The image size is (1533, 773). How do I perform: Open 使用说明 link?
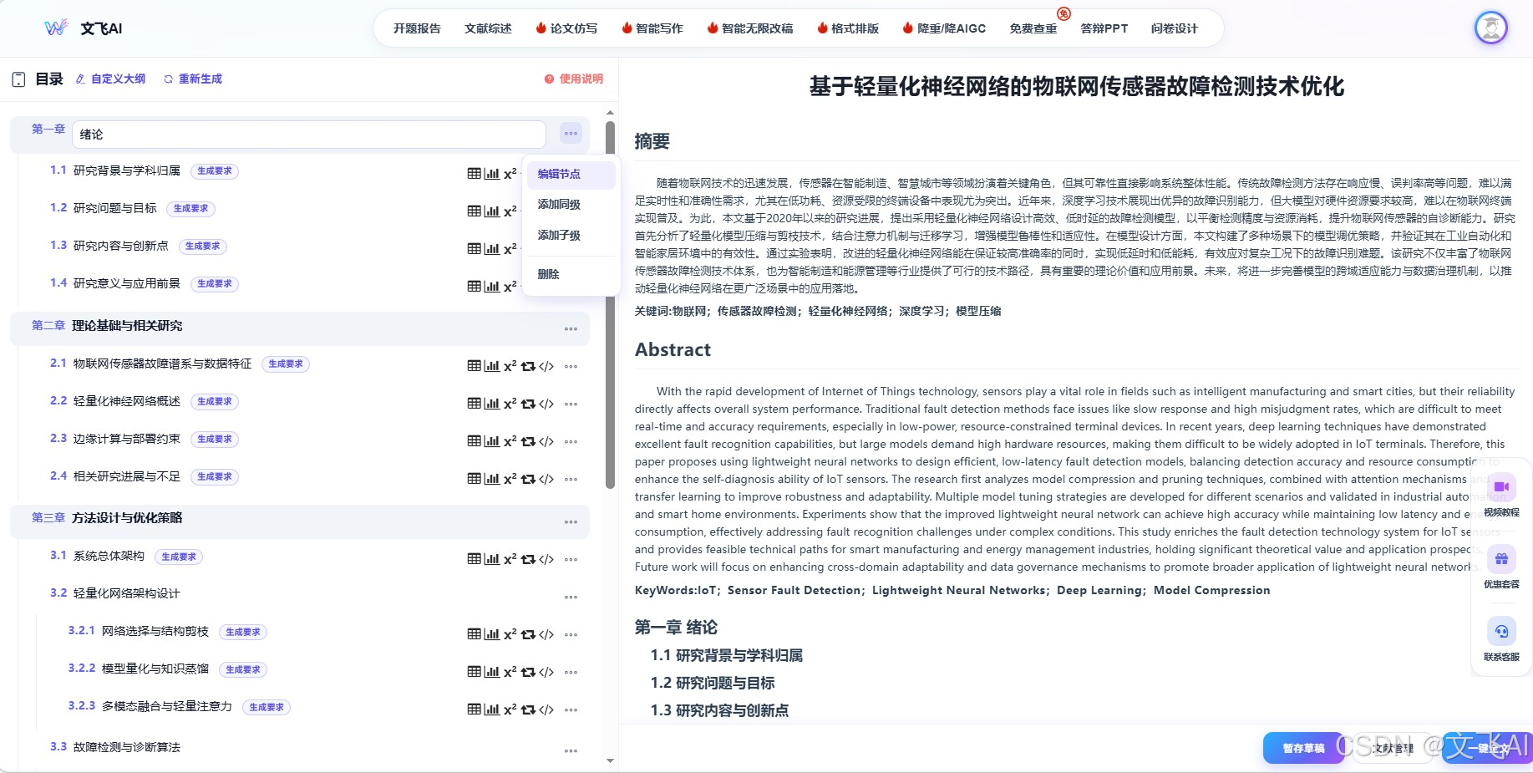[574, 79]
